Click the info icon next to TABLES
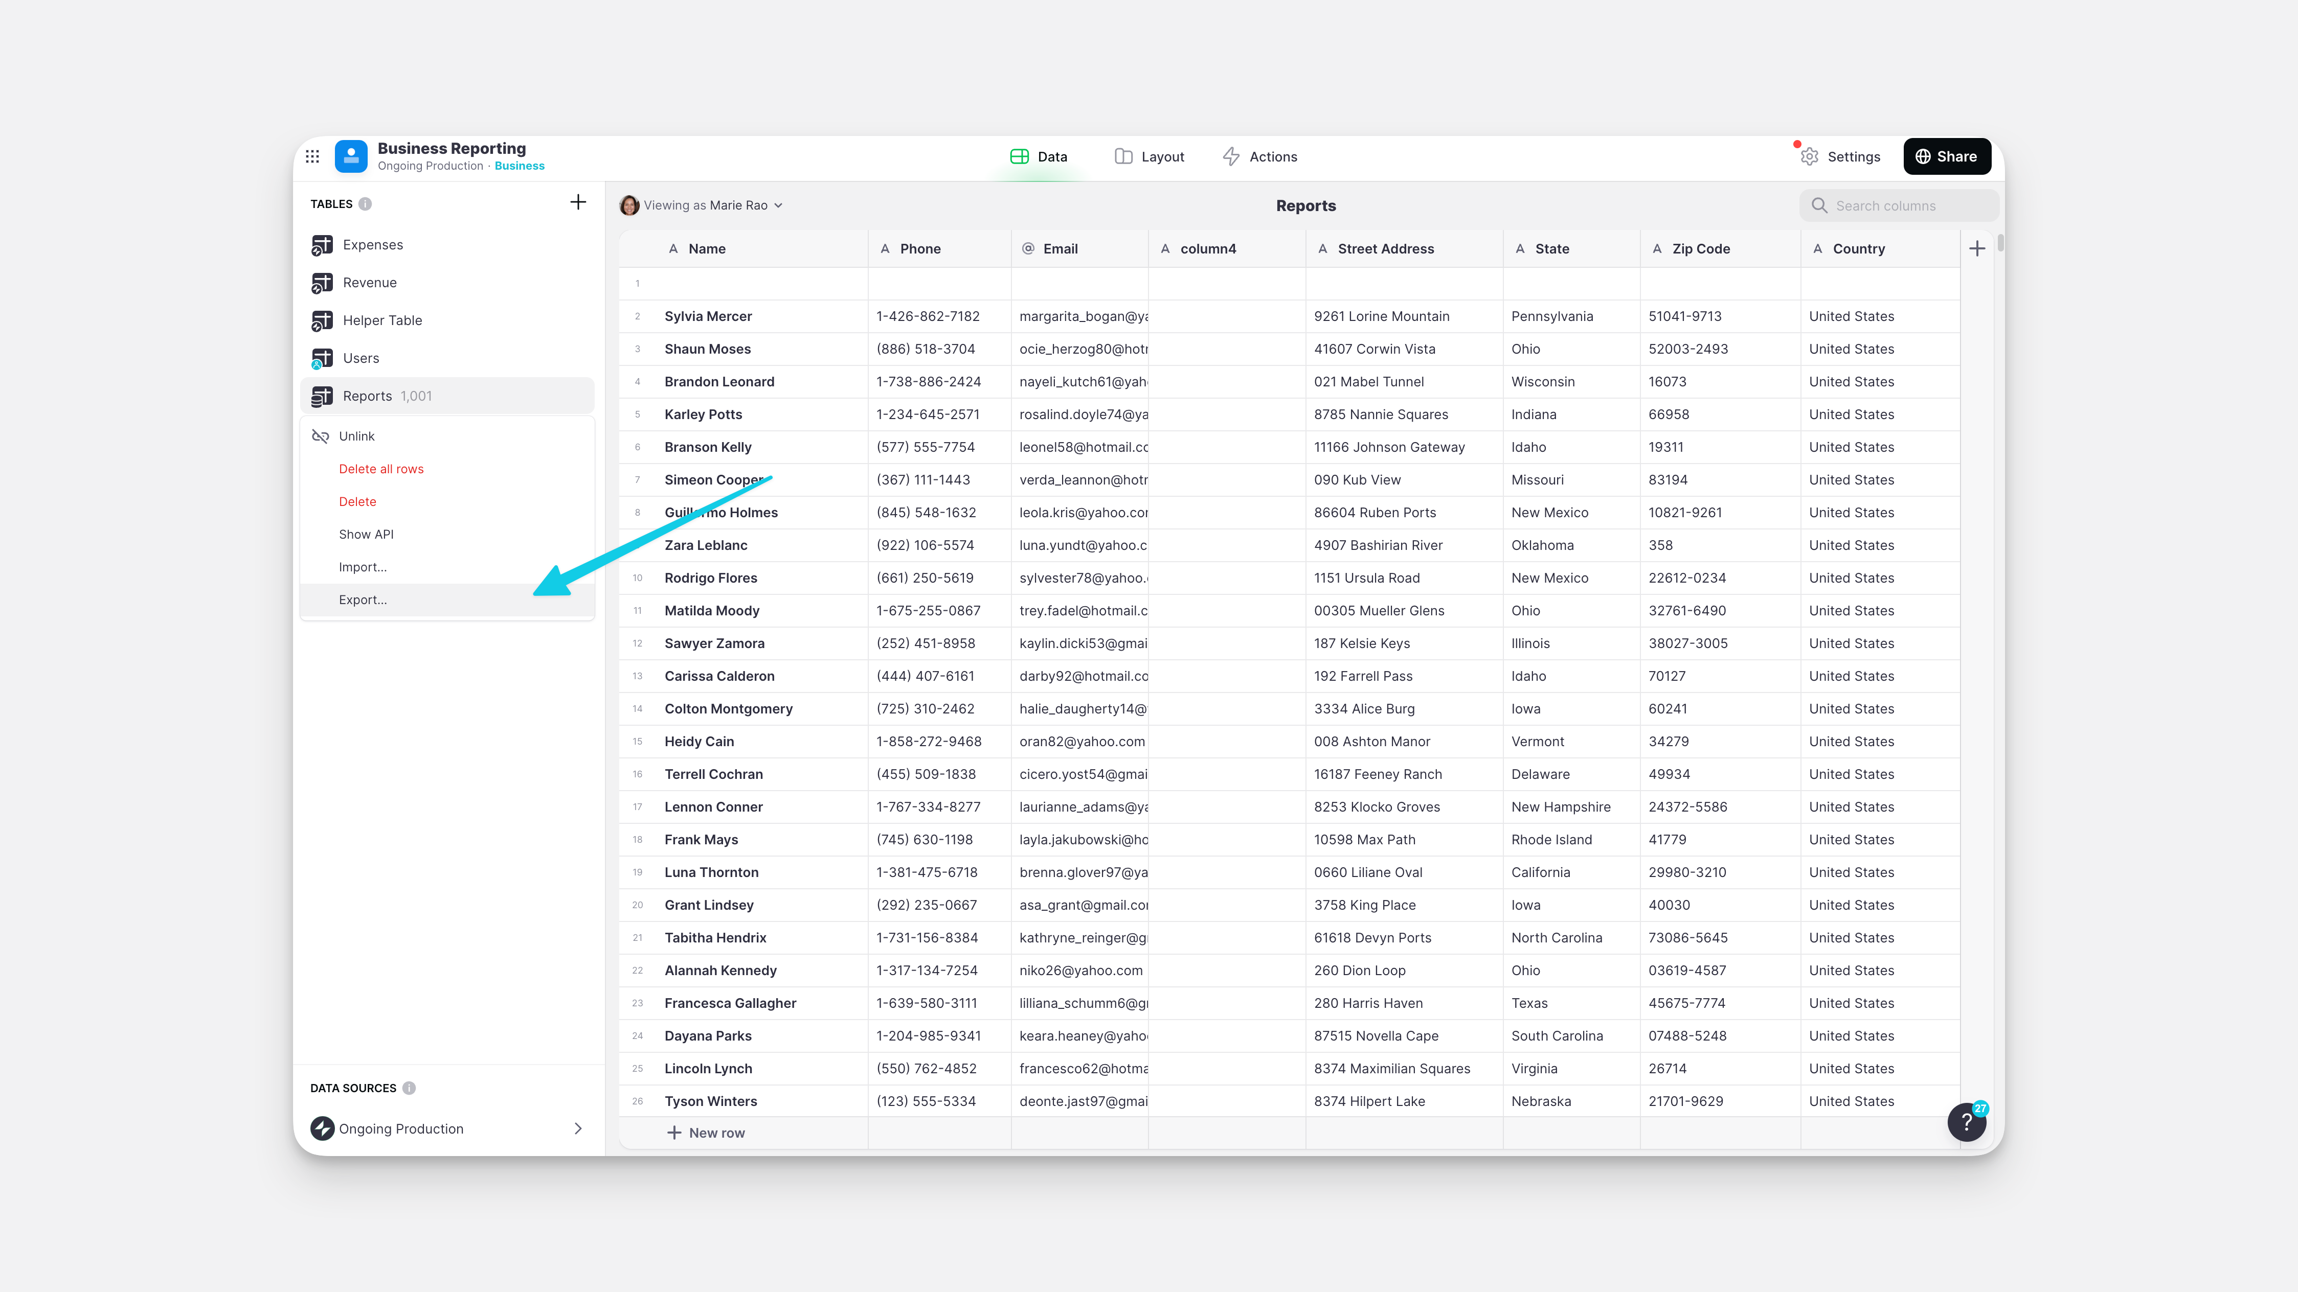This screenshot has width=2298, height=1292. [365, 203]
